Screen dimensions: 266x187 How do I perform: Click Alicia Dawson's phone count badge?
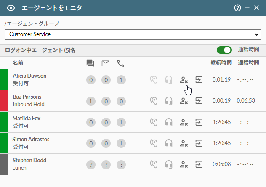point(121,80)
